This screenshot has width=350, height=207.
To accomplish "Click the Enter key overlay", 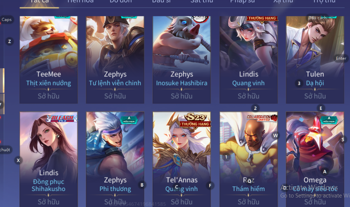I will [x=341, y=58].
